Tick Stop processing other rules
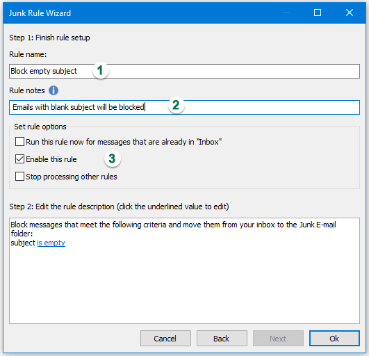Screen dimensions: 369x356 [19, 177]
